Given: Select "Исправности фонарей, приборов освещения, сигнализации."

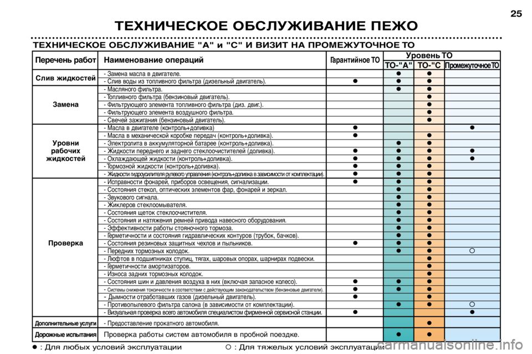Looking at the screenshot, I should point(186,182).
